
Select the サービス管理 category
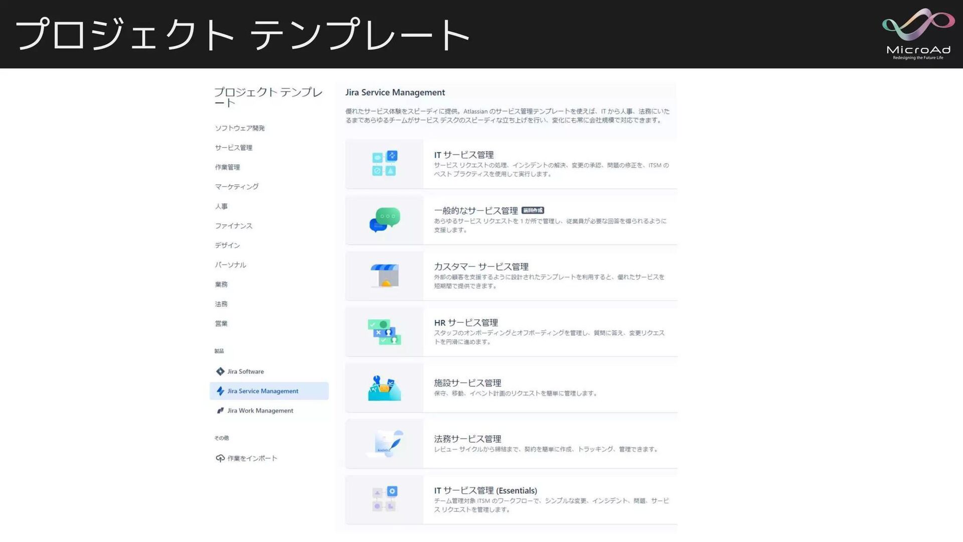[x=234, y=148]
